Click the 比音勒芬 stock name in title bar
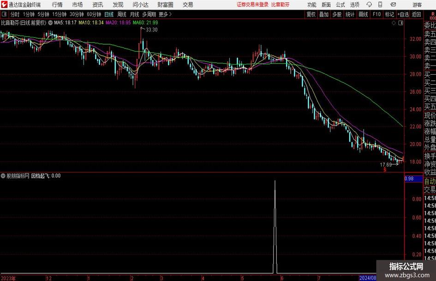The image size is (436, 281). [x=281, y=5]
